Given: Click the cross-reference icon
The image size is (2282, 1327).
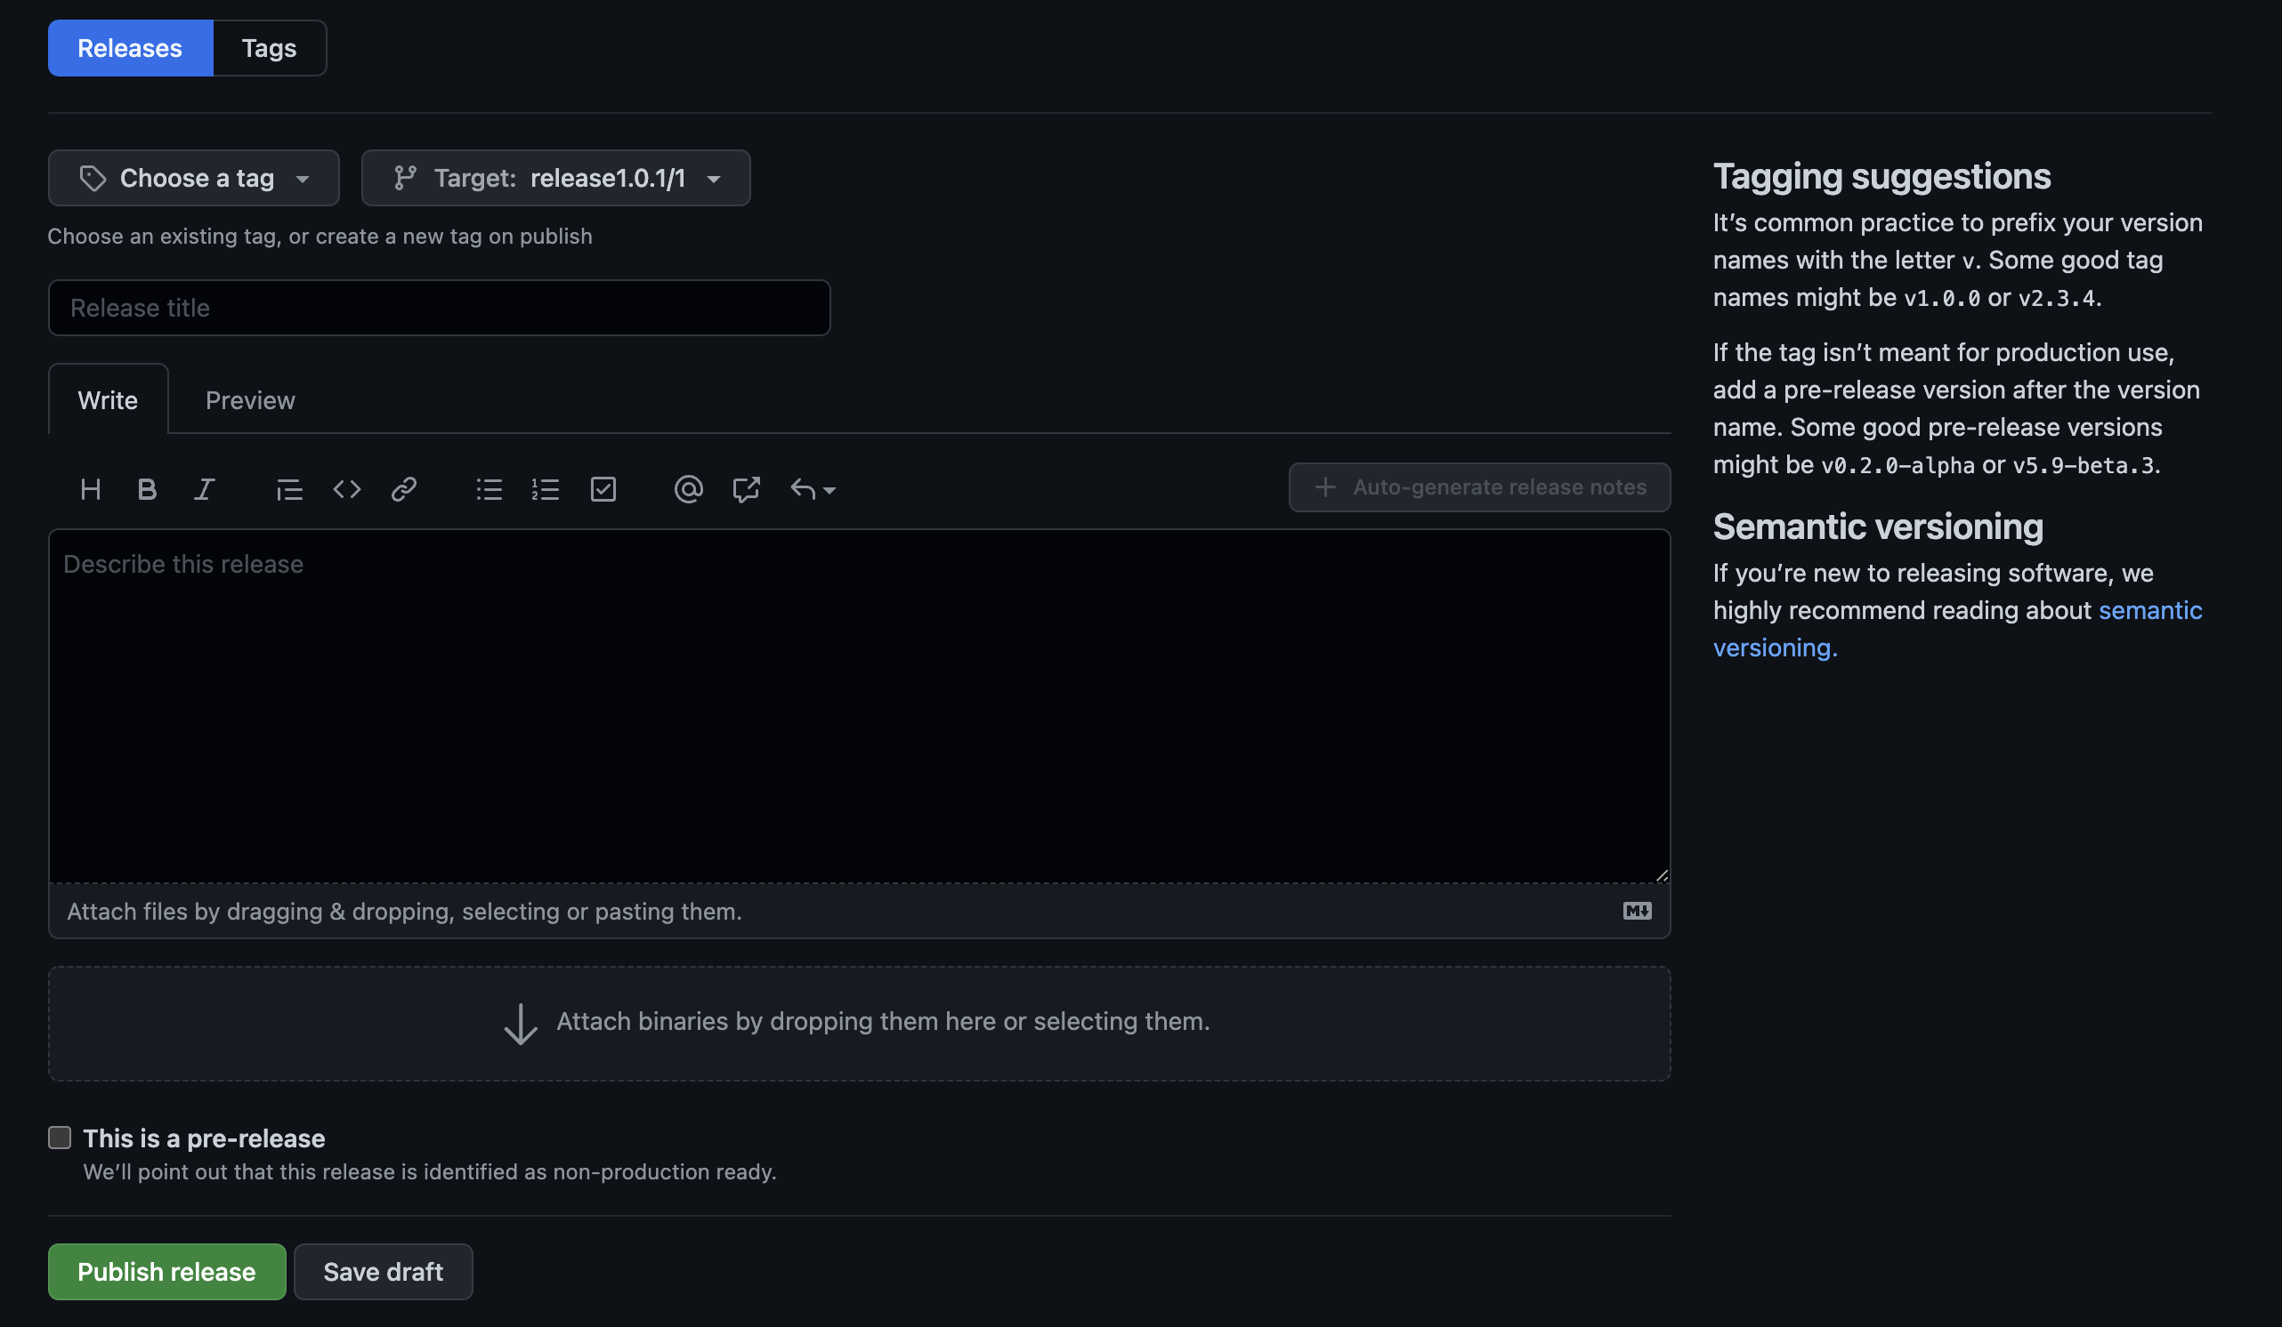Looking at the screenshot, I should point(745,490).
